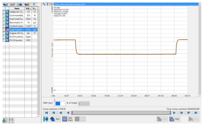Click the fast-forward double arrow button
Screen dimensions: 204x126
pyautogui.click(x=182, y=113)
